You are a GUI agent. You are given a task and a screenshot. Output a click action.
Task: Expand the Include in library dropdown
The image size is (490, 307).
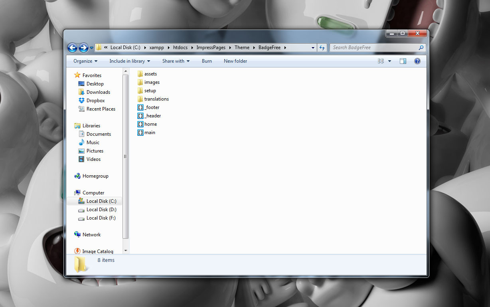pyautogui.click(x=130, y=61)
